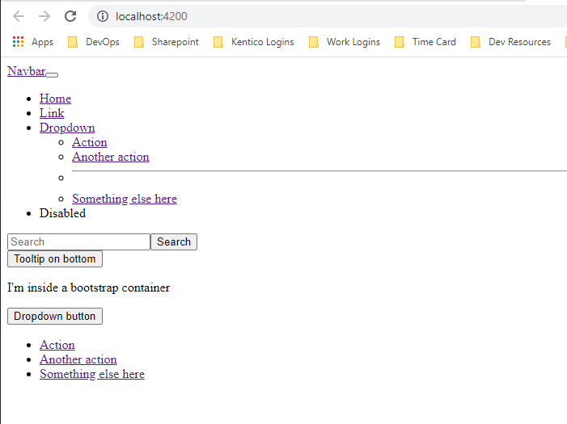Focus the Search text field
The width and height of the screenshot is (567, 424).
point(78,241)
